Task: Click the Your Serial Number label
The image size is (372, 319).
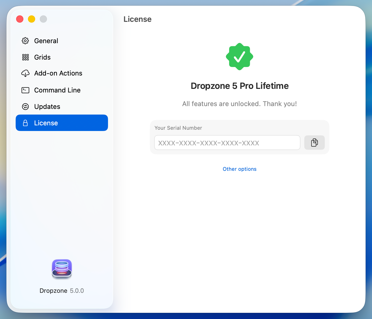Action: click(x=178, y=128)
